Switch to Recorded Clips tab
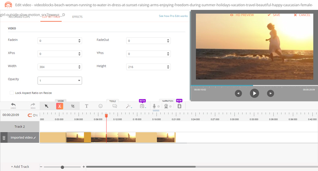Screen dimensions: 318x171 [19, 17]
